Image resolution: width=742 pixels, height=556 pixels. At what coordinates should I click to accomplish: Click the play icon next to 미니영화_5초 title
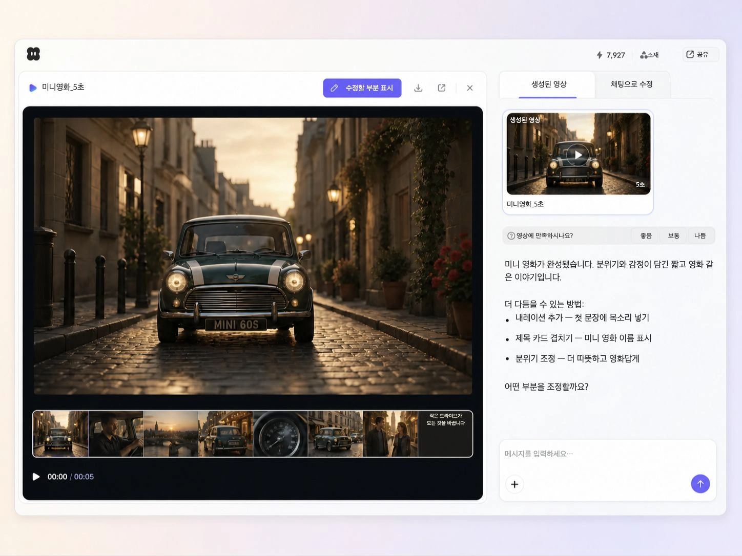[x=33, y=88]
